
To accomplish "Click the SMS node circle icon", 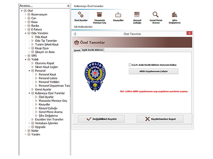I will click(x=29, y=56).
